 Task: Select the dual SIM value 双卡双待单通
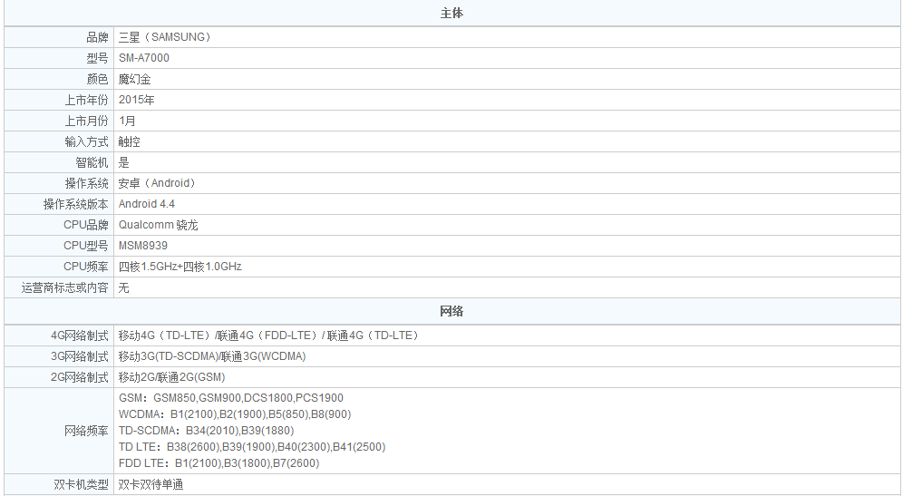151,485
